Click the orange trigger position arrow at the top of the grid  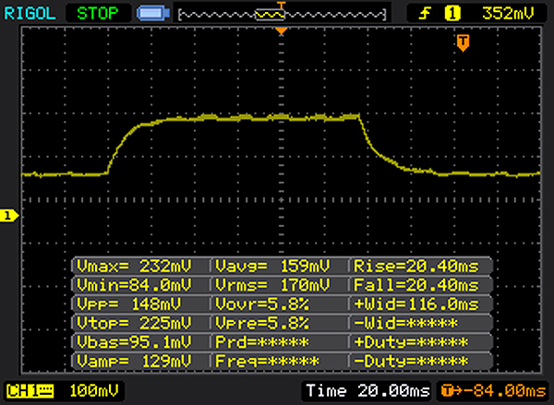282,31
